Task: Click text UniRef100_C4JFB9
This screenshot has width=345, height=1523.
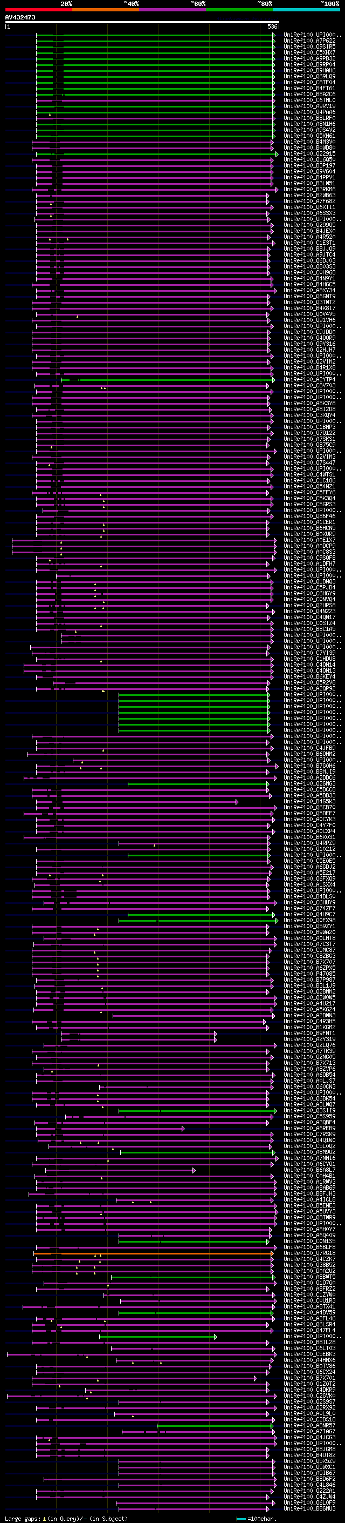Action: [309, 748]
